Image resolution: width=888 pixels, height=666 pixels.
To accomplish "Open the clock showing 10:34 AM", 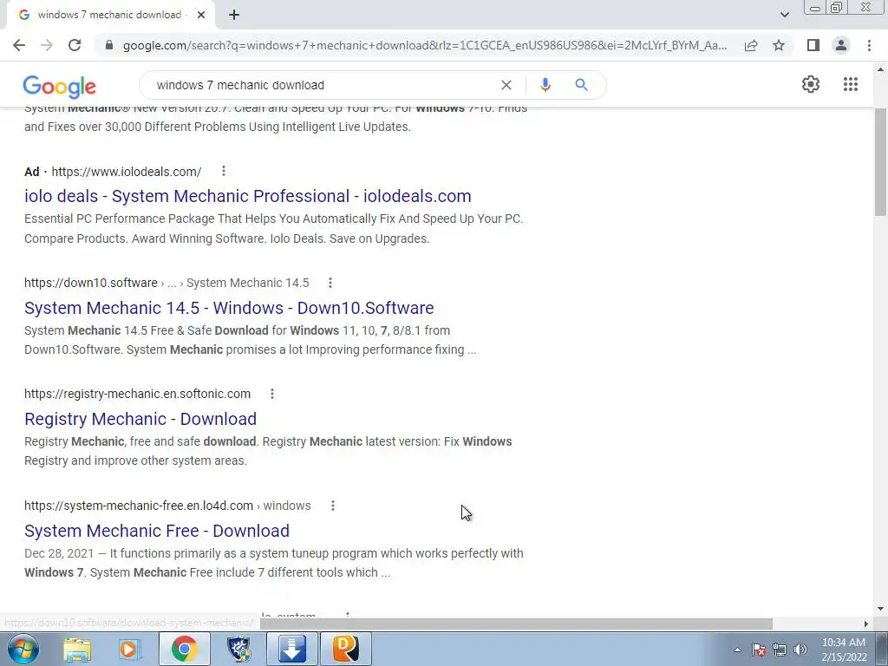I will point(844,650).
